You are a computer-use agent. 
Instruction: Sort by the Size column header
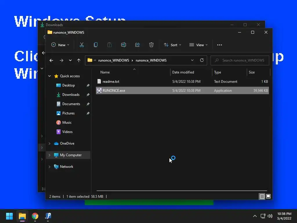(252, 72)
